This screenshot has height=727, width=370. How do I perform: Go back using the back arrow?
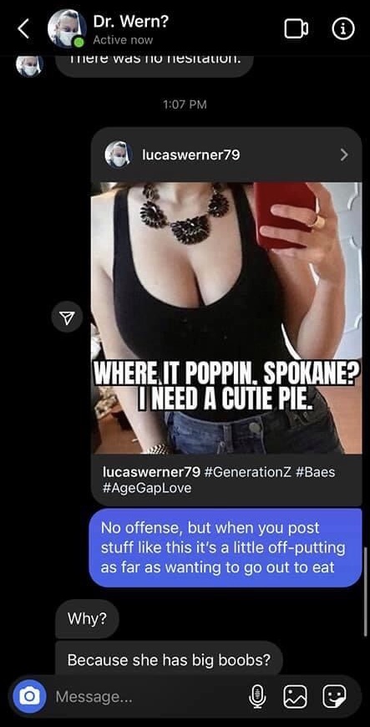pyautogui.click(x=24, y=28)
